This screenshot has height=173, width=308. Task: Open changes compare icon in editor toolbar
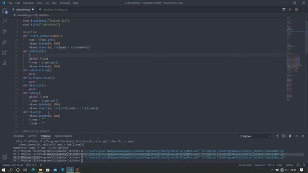click(284, 10)
